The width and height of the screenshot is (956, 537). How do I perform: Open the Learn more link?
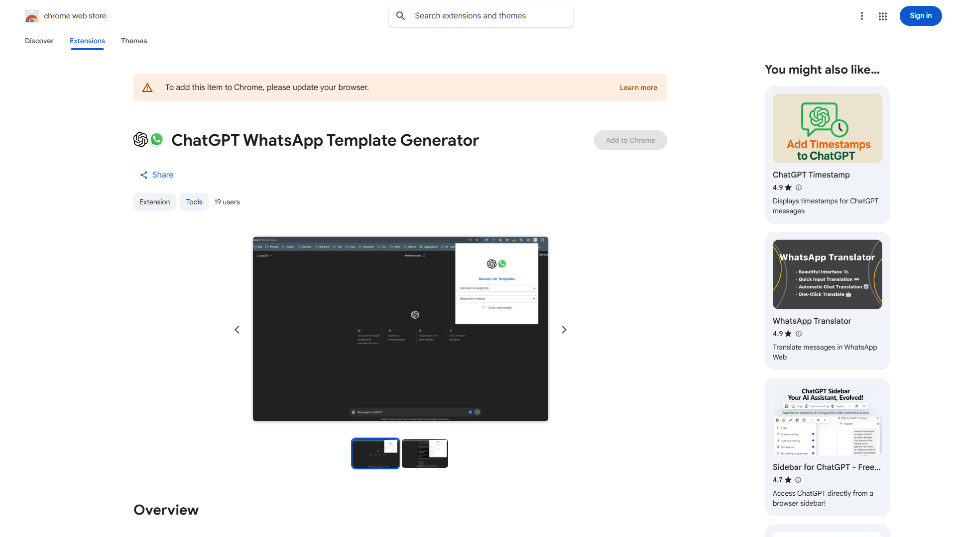click(x=638, y=88)
